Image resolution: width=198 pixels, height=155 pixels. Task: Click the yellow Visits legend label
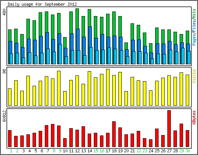pyautogui.click(x=194, y=76)
